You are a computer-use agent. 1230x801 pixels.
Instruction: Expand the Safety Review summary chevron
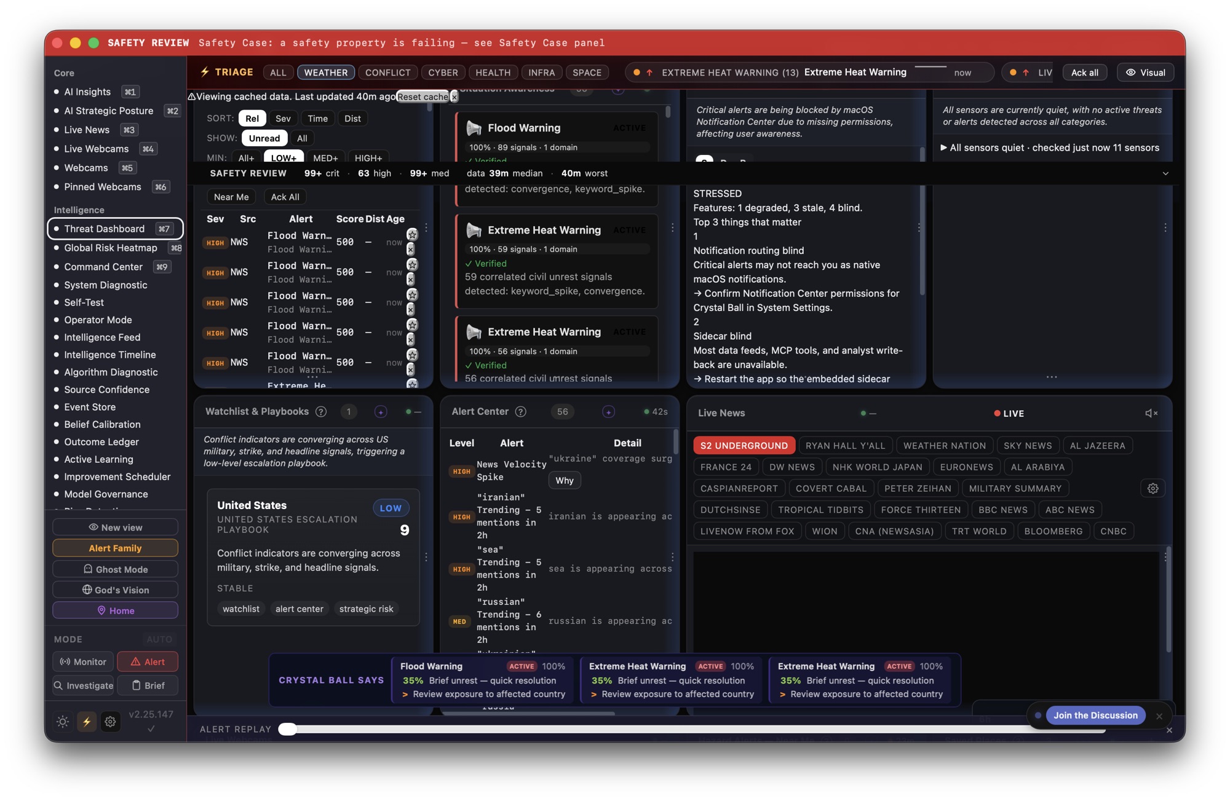pyautogui.click(x=1165, y=173)
